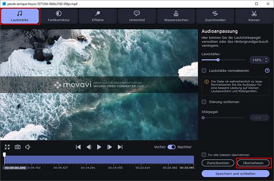Toggle fullscreen preview icon

click(7, 147)
